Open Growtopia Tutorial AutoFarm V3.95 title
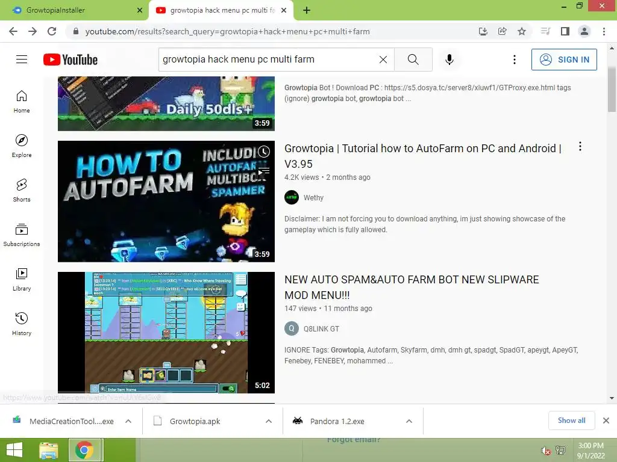 point(423,156)
